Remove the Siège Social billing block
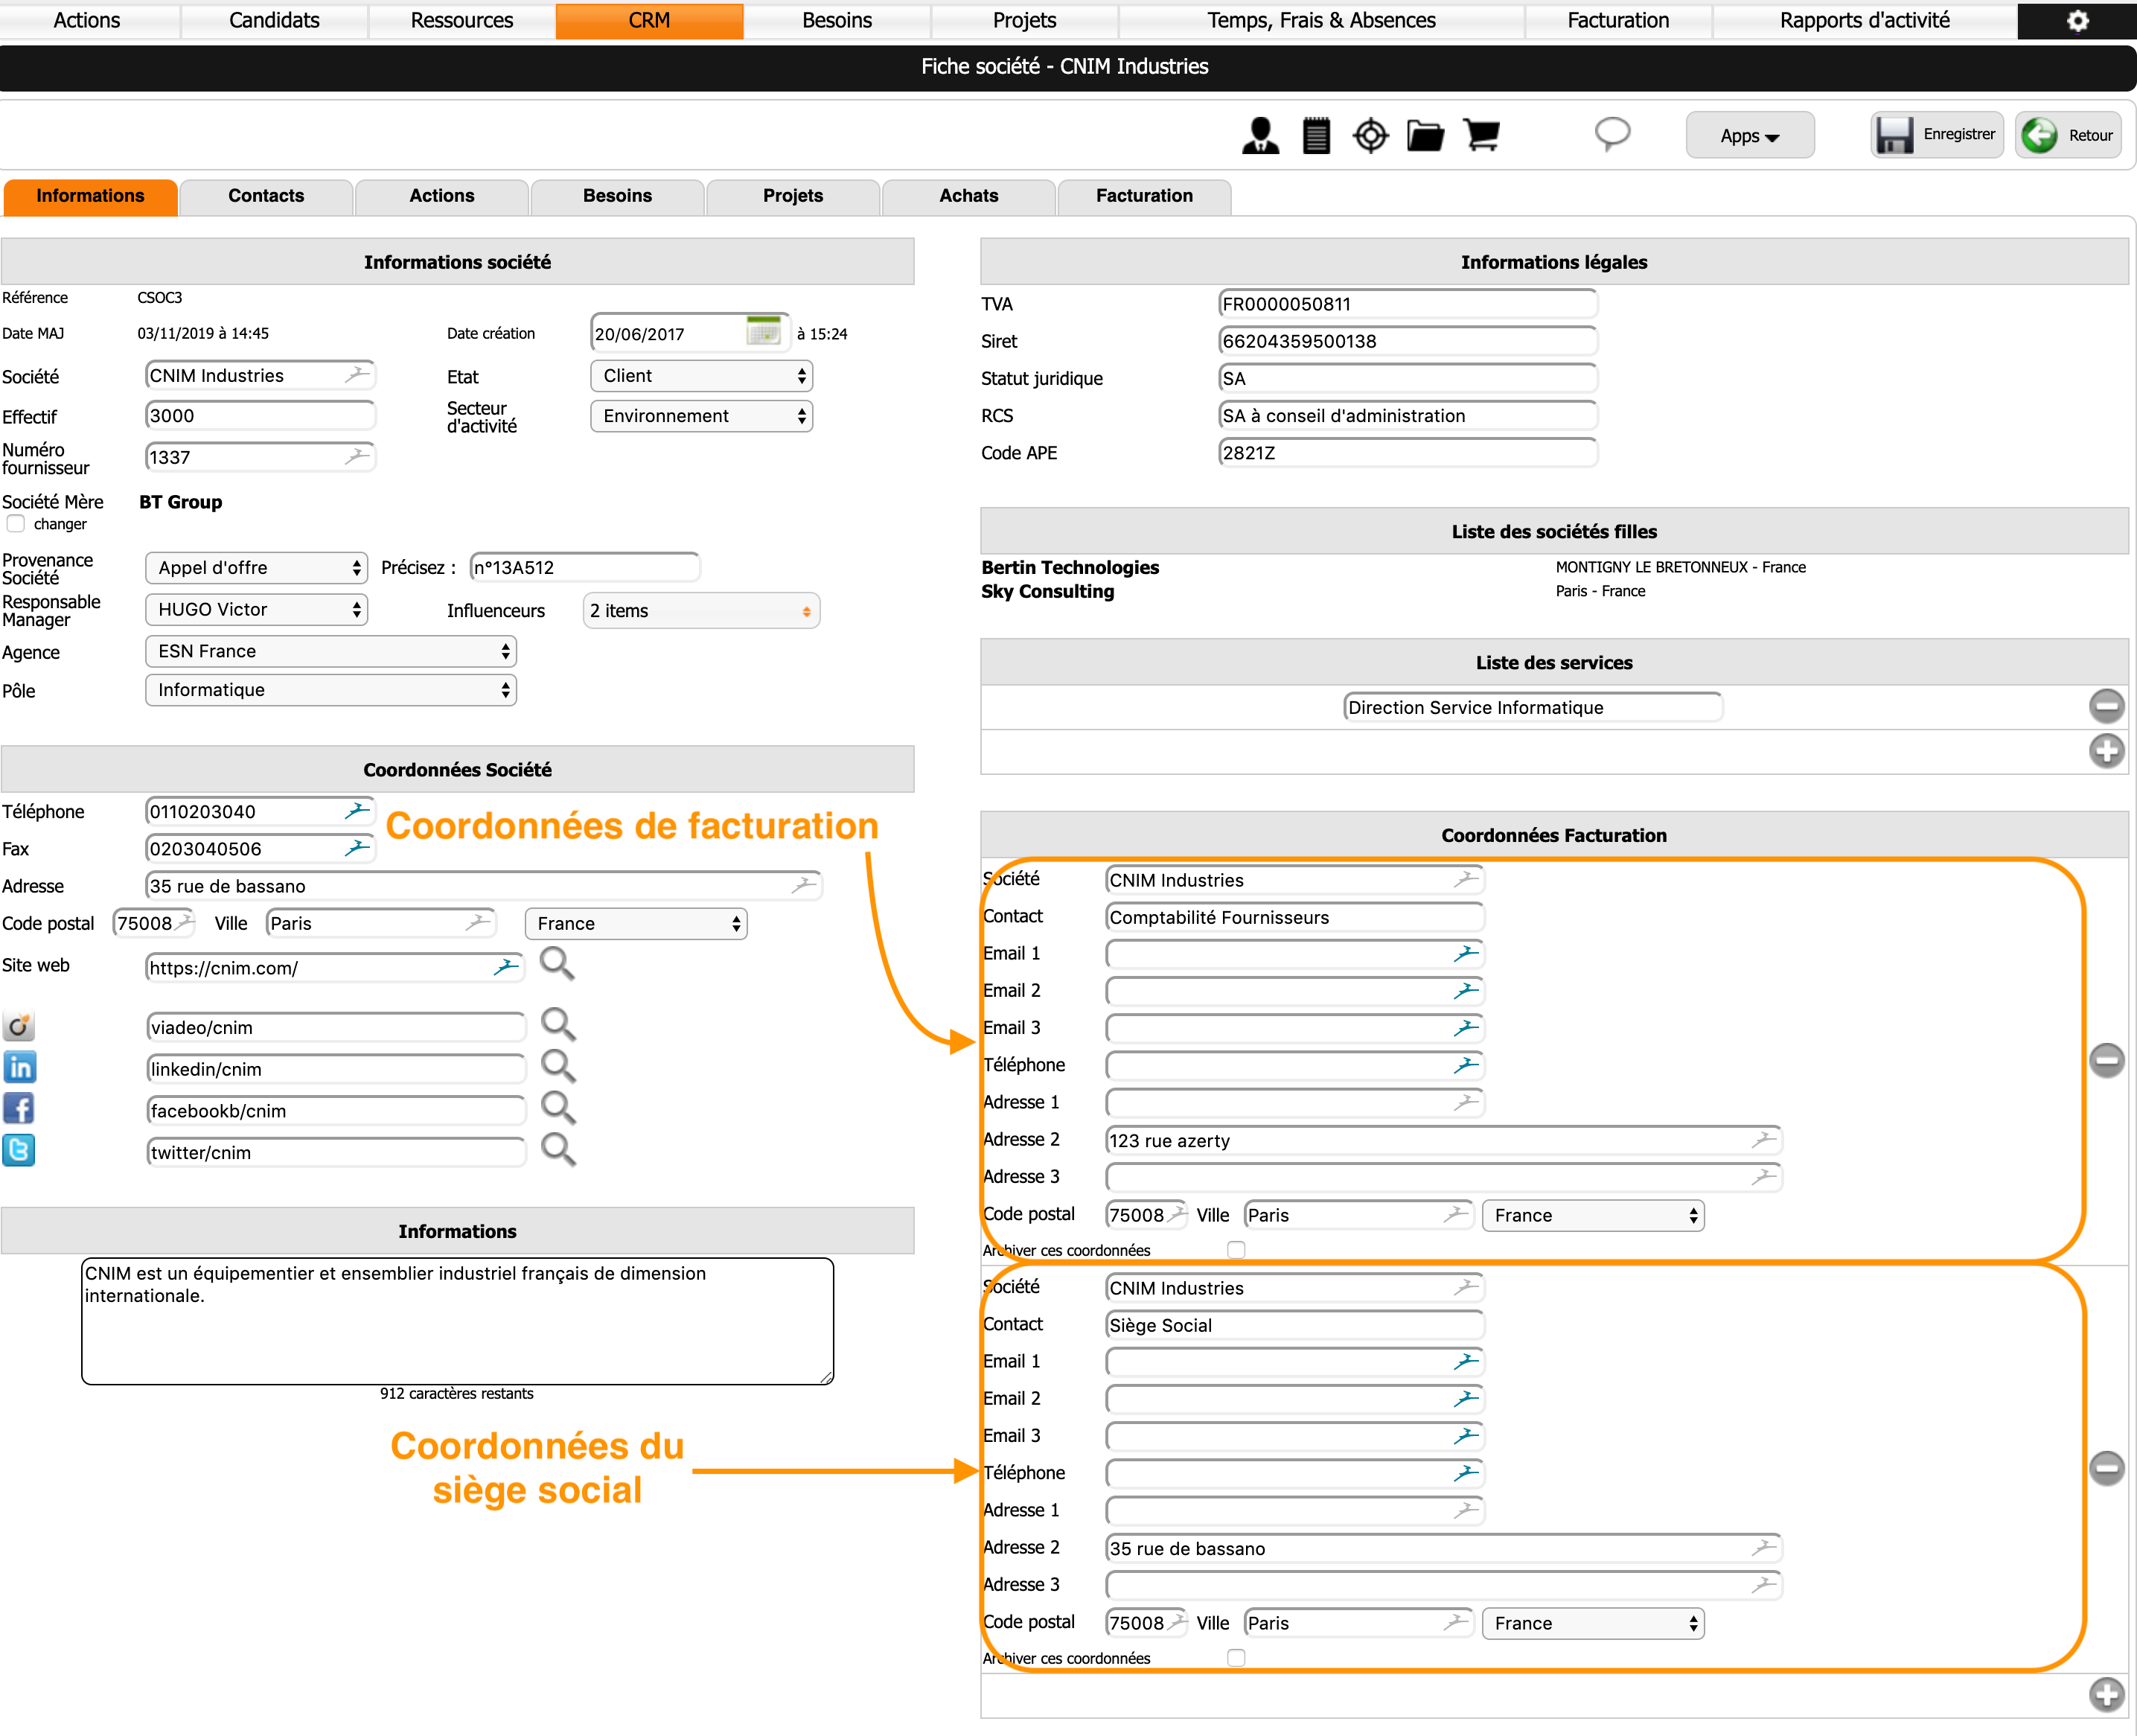This screenshot has height=1736, width=2137. 2107,1468
